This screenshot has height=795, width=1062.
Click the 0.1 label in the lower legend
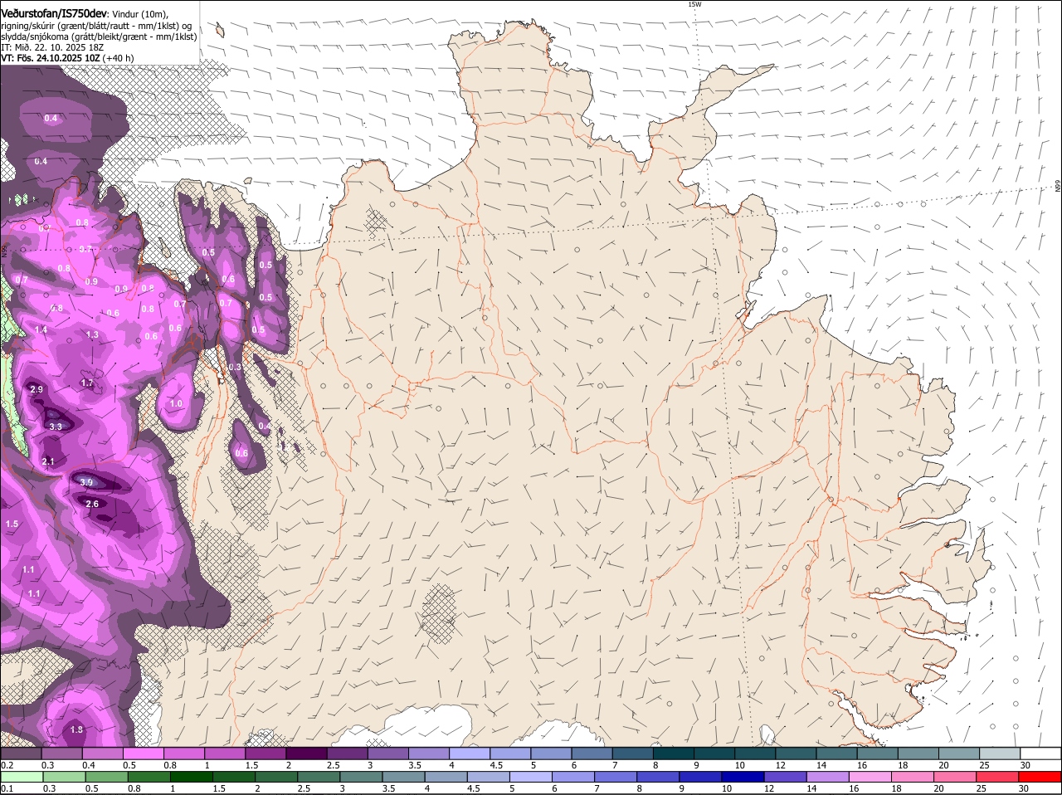tap(7, 788)
